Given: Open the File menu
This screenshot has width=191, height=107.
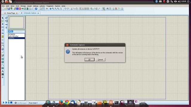Looking at the screenshot, I should tap(3, 6).
